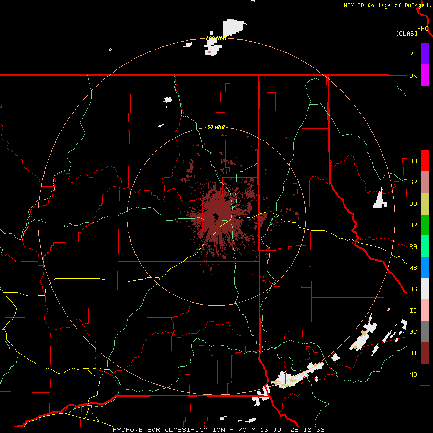Click the HHC product label
Viewport: 433px width, 433px height.
pyautogui.click(x=422, y=29)
